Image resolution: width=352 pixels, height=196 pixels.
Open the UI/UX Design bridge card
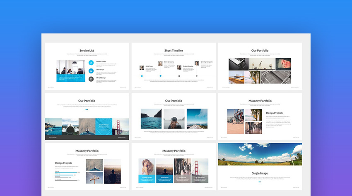coord(200,171)
